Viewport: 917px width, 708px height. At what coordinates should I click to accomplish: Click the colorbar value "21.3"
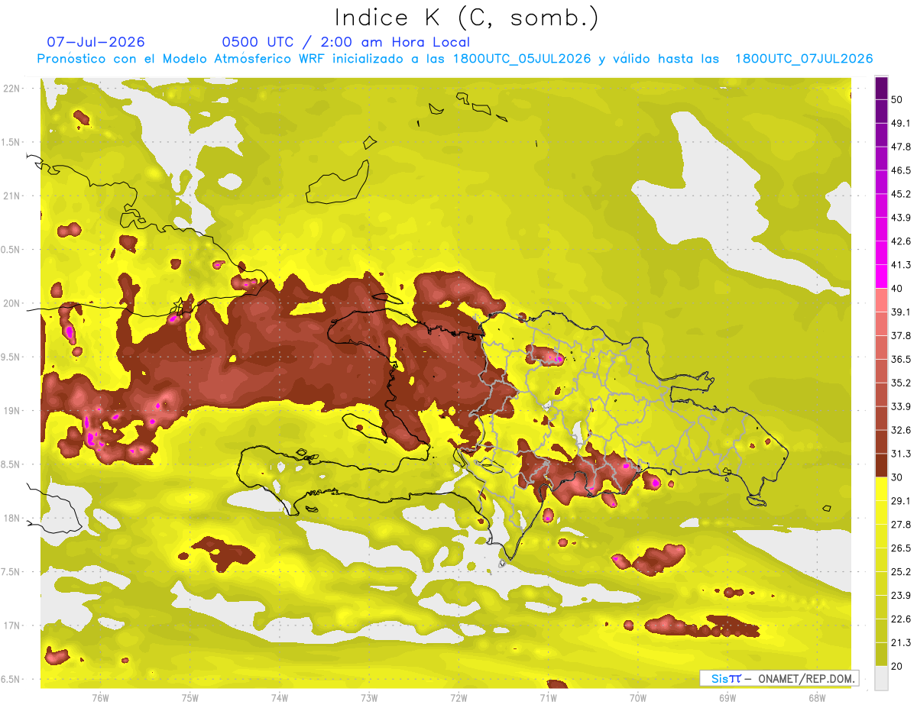click(901, 642)
